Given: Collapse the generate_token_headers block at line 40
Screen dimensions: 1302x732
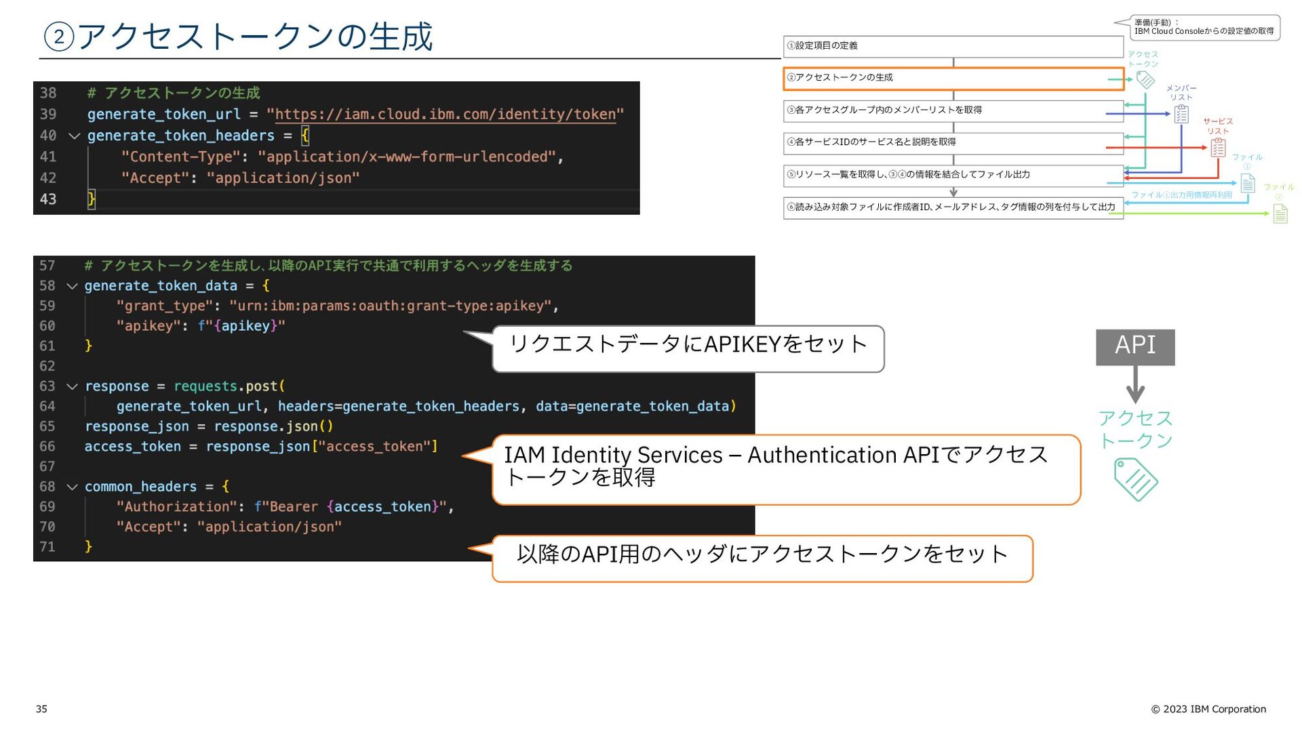Looking at the screenshot, I should point(75,136).
